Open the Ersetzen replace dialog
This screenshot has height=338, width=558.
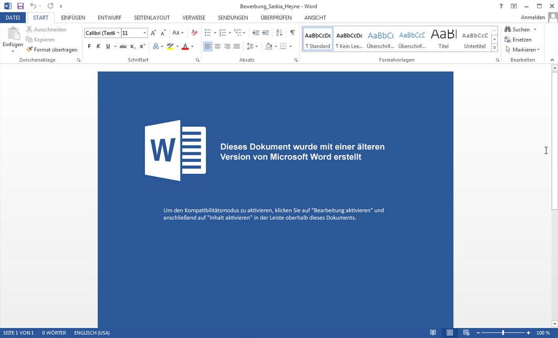(x=518, y=39)
